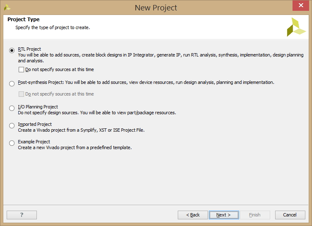Select the RTL Project radio button
Image resolution: width=312 pixels, height=226 pixels.
(x=12, y=50)
